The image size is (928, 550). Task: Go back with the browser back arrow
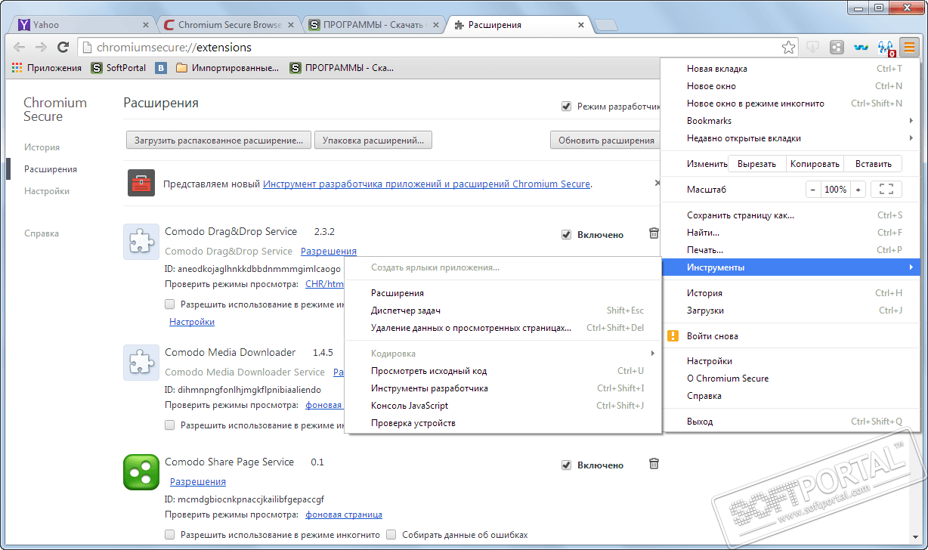click(19, 48)
